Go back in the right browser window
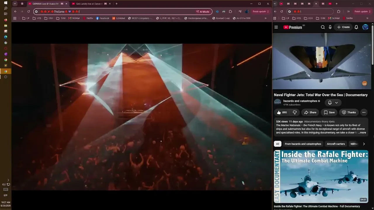Screen dimensions: 374x210 click(275, 12)
